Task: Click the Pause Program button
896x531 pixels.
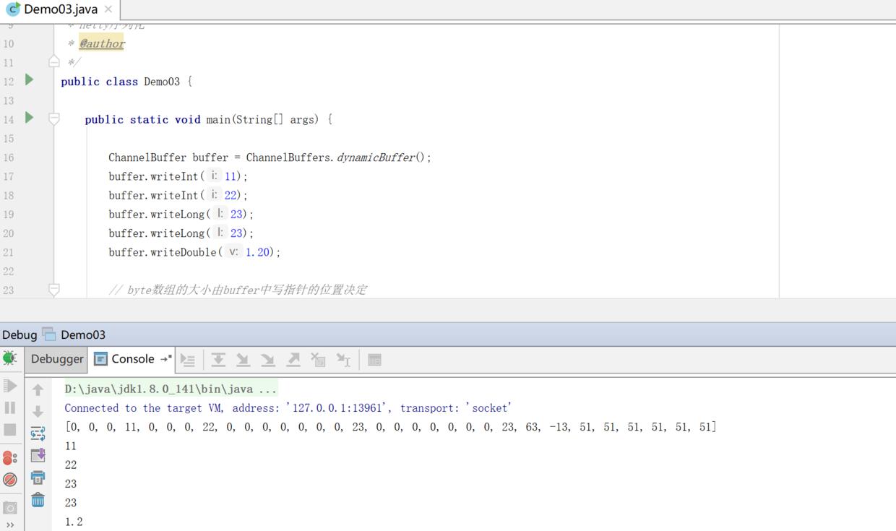Action: click(9, 408)
